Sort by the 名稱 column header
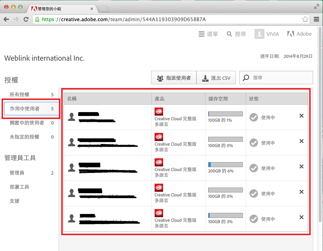Screen dimensions: 323x251 [x=108, y=99]
